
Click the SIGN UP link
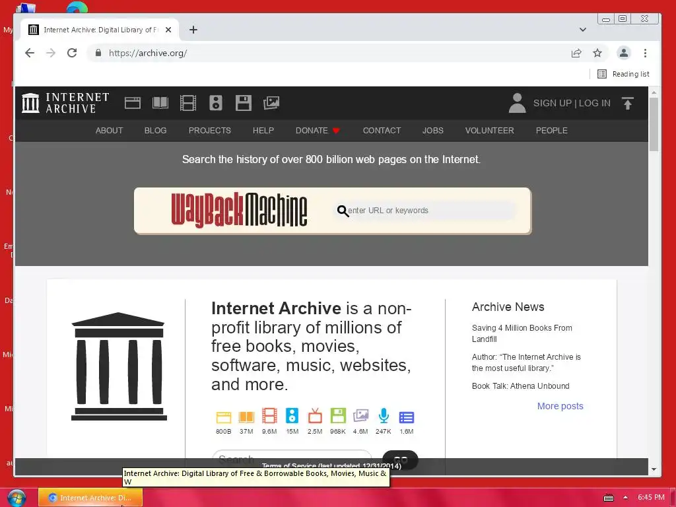pyautogui.click(x=553, y=103)
